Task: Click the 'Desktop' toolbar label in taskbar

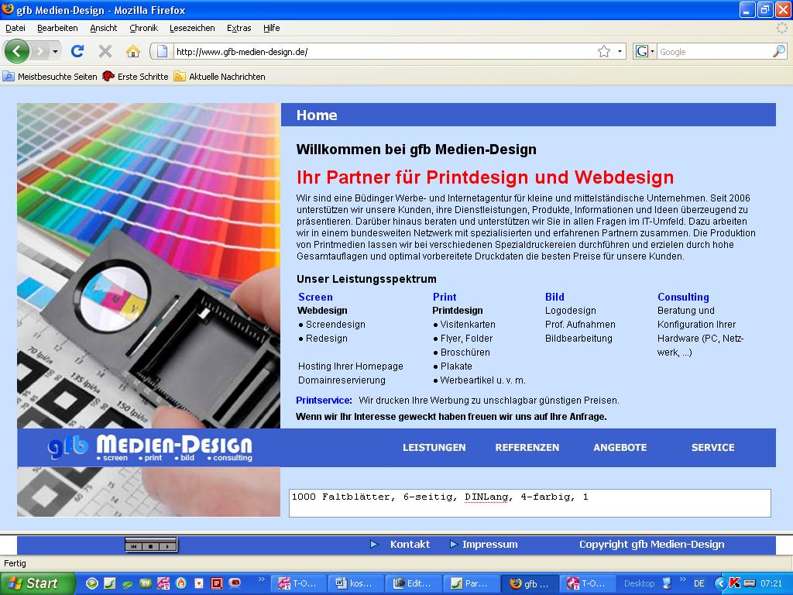Action: (639, 584)
